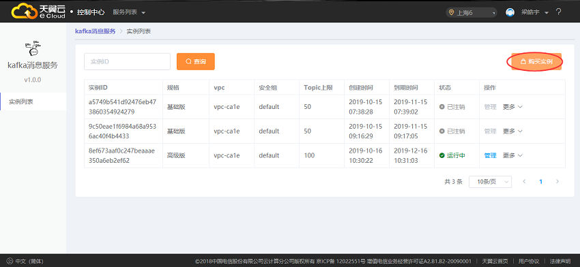Click the 购买实例 button

pos(536,62)
